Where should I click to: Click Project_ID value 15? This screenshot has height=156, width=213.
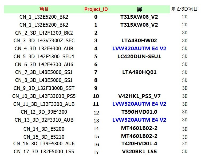coord(96,137)
